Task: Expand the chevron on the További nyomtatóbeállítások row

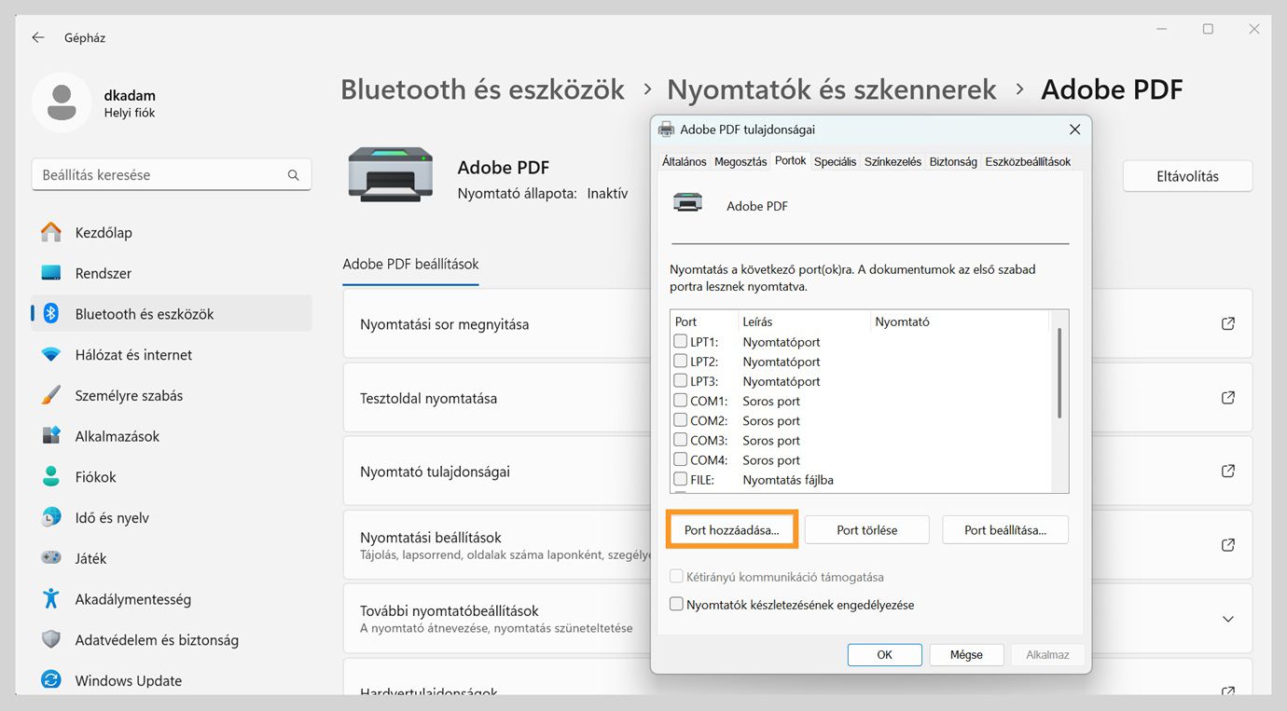Action: pyautogui.click(x=1229, y=618)
